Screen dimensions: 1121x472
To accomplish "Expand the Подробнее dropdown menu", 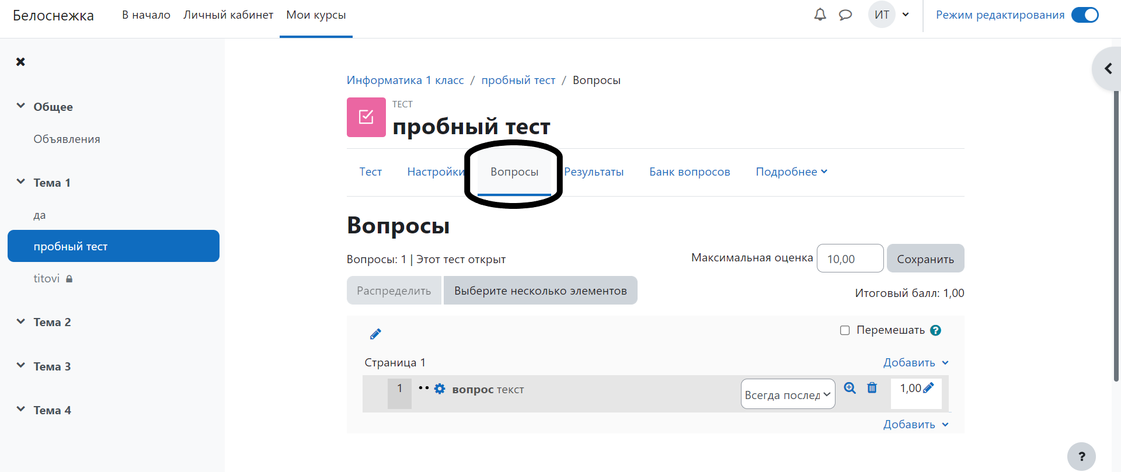I will tap(791, 172).
